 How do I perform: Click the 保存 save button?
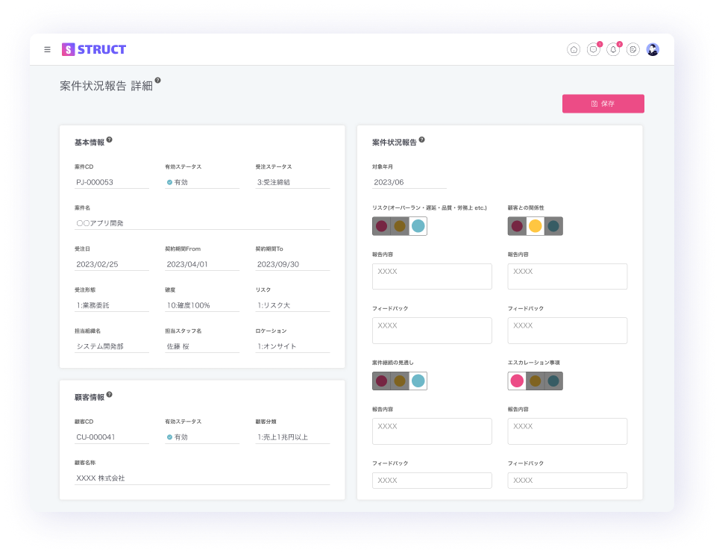tap(603, 104)
